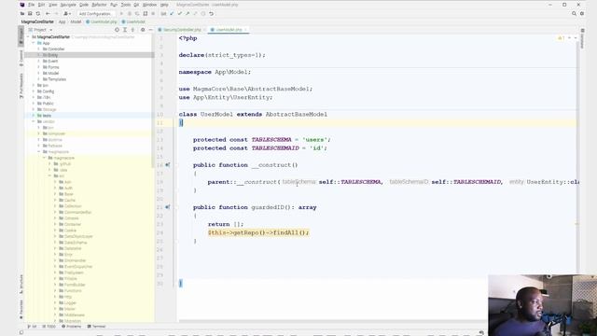Open the TODO tool window button
Viewport: 597px width, 336px height.
click(49, 327)
